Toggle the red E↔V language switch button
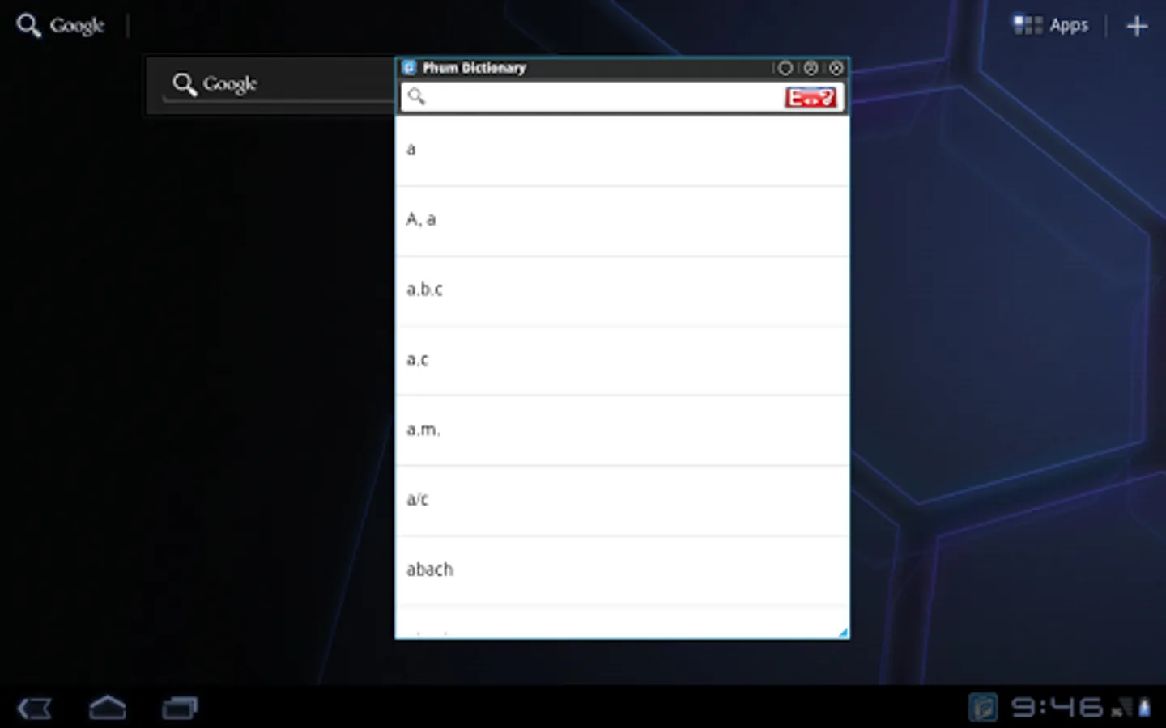1166x728 pixels. coord(811,98)
